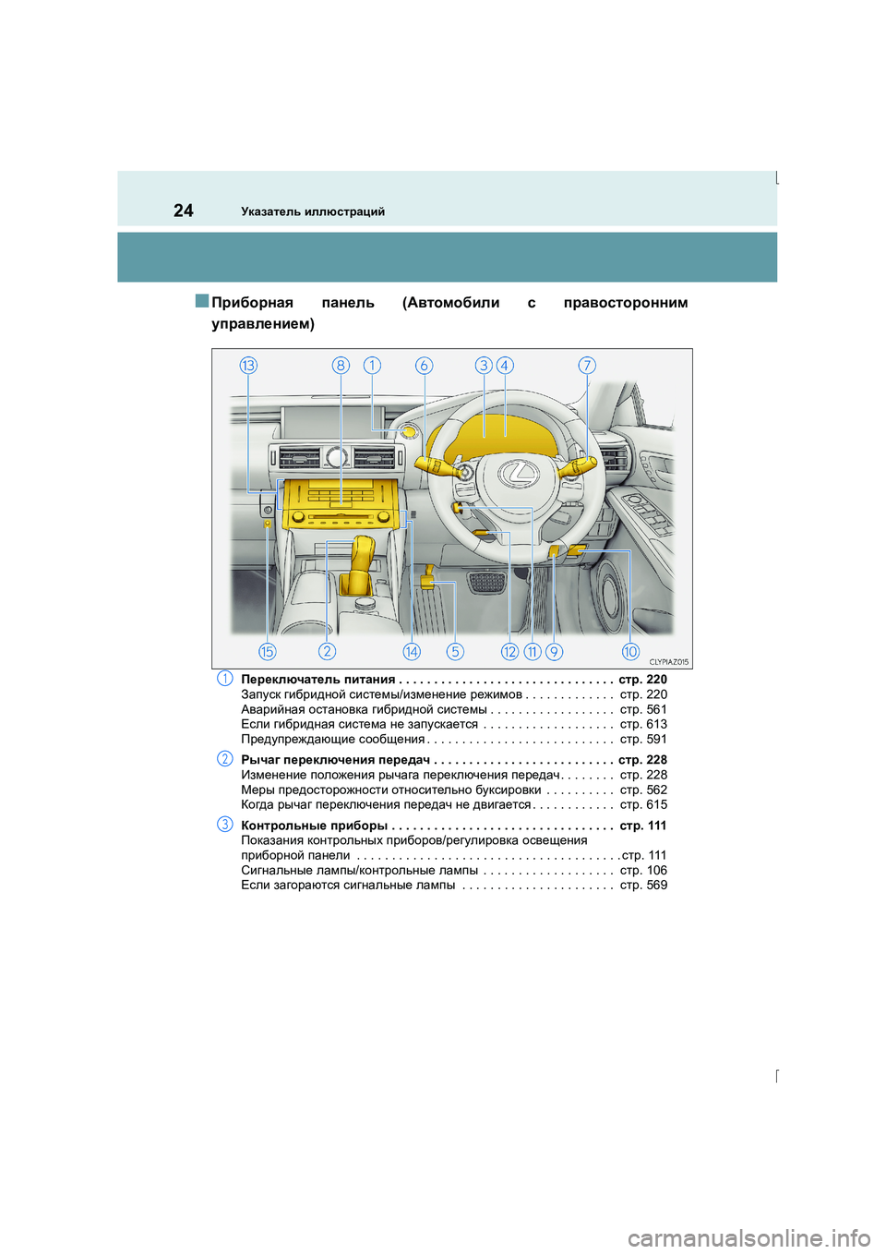Click callout number 7 in the diagram
This screenshot has width=886, height=1254.
coord(587,366)
